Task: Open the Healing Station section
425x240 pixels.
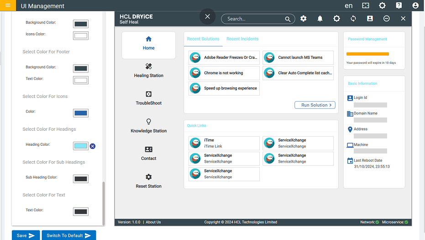Action: [148, 71]
